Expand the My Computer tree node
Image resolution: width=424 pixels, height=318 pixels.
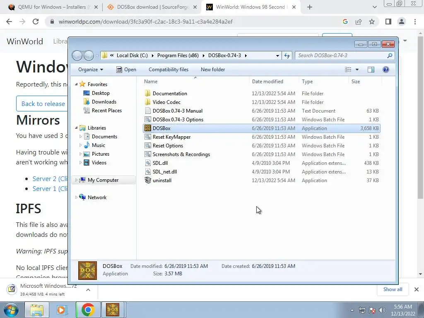[x=76, y=180]
